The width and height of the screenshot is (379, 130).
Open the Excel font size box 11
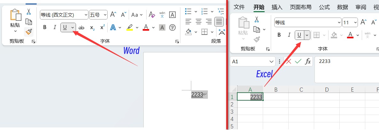click(350, 22)
